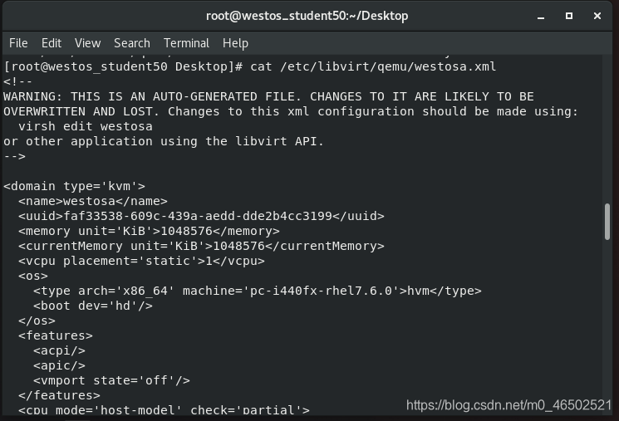Open the View menu
The image size is (619, 421).
click(x=87, y=43)
